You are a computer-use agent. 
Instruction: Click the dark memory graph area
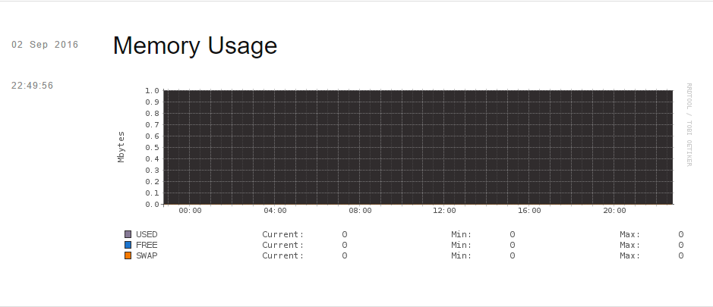418,147
